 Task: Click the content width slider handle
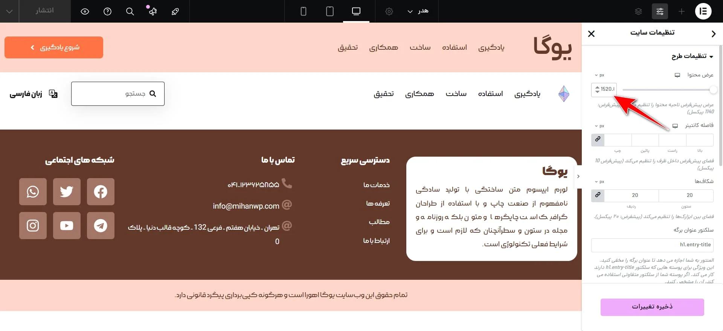point(713,90)
